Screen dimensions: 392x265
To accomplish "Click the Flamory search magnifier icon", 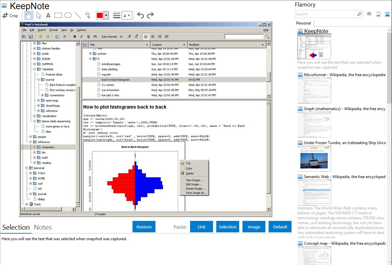I will (x=359, y=14).
